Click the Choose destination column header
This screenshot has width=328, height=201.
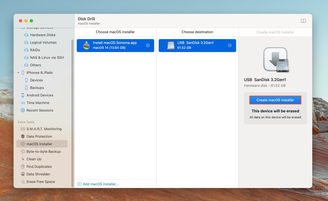pos(197,32)
